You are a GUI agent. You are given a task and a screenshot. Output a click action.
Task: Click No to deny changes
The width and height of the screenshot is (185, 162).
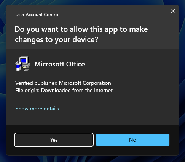pyautogui.click(x=132, y=140)
